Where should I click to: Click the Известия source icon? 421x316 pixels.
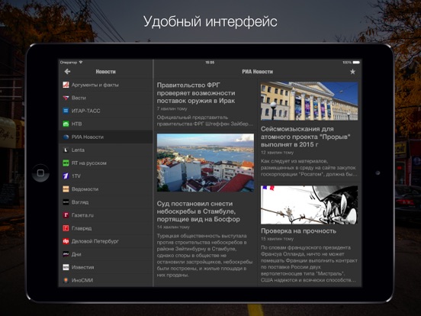66,267
